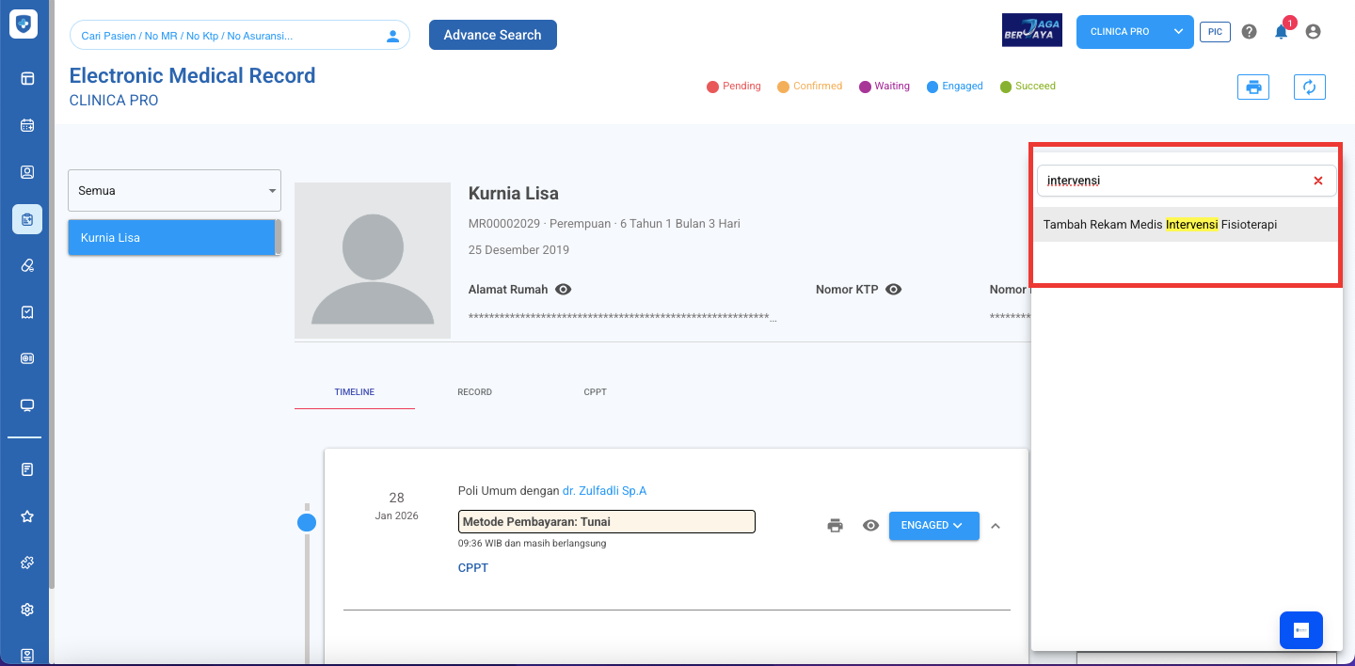Expand the Semua filter dropdown

(174, 191)
